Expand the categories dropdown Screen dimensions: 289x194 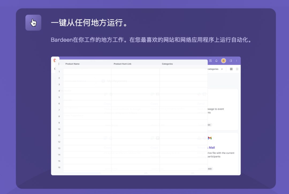tap(215, 69)
